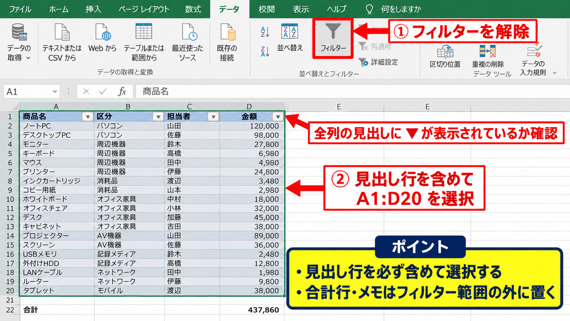Switch to the 数式 tab
The width and height of the screenshot is (570, 321).
coord(193,9)
